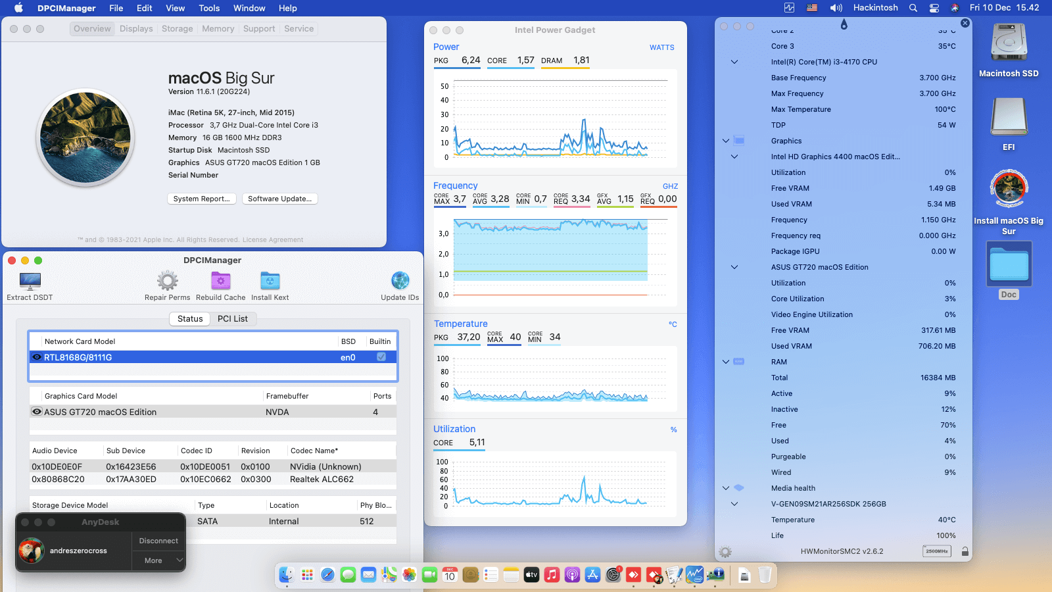Select the PCI List tab in DPCIManager
The height and width of the screenshot is (592, 1052).
233,319
